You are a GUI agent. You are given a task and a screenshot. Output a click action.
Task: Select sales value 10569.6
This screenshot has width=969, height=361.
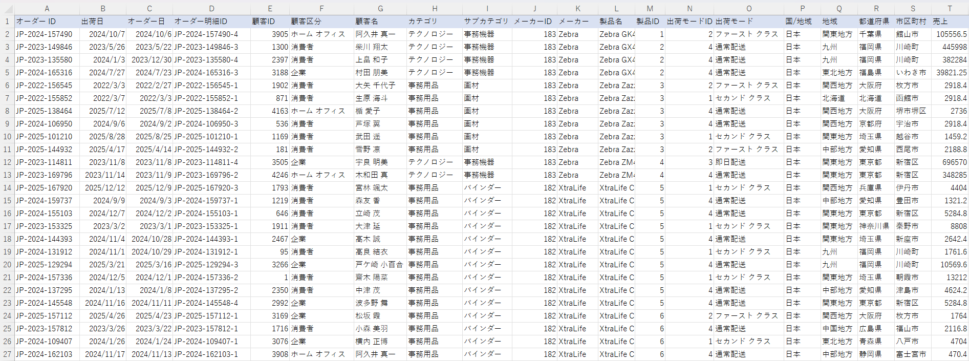950,264
